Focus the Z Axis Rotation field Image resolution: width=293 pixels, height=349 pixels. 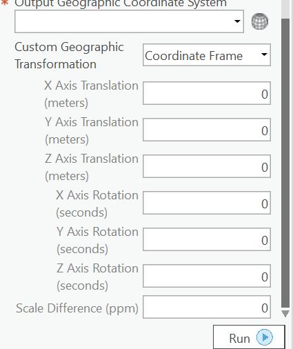click(207, 276)
